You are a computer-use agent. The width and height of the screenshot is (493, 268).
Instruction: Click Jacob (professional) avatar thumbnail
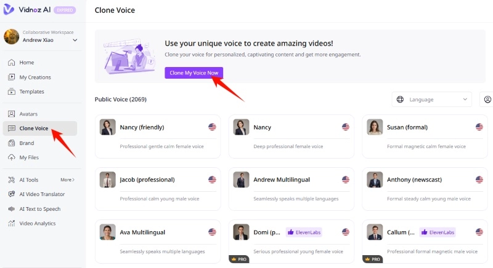[x=108, y=179]
